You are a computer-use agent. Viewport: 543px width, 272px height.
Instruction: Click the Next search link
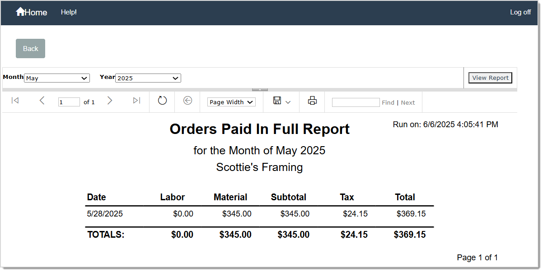point(408,102)
